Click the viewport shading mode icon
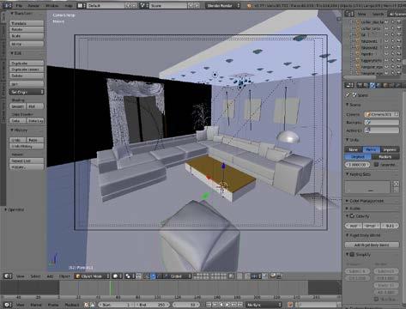This screenshot has height=309, width=406. coord(117,276)
